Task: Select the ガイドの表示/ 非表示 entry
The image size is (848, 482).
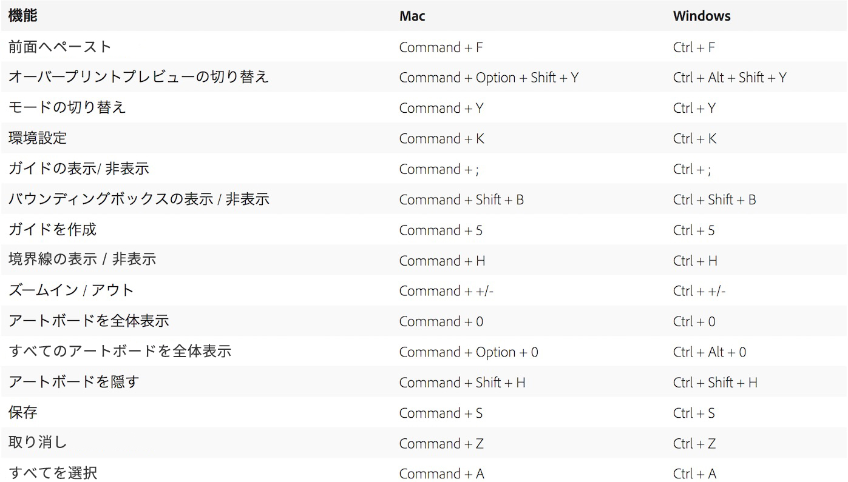Action: (79, 169)
